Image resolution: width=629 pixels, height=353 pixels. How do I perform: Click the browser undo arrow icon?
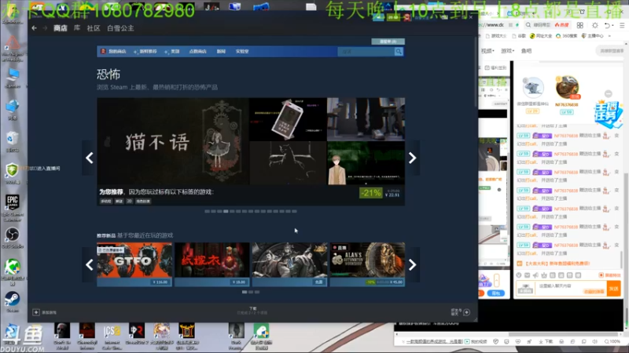tap(608, 25)
